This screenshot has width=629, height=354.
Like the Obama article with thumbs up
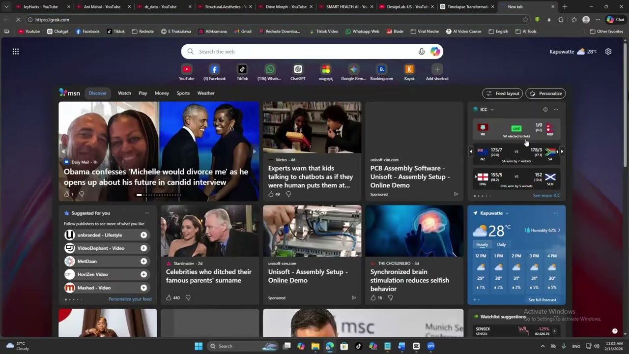point(66,194)
